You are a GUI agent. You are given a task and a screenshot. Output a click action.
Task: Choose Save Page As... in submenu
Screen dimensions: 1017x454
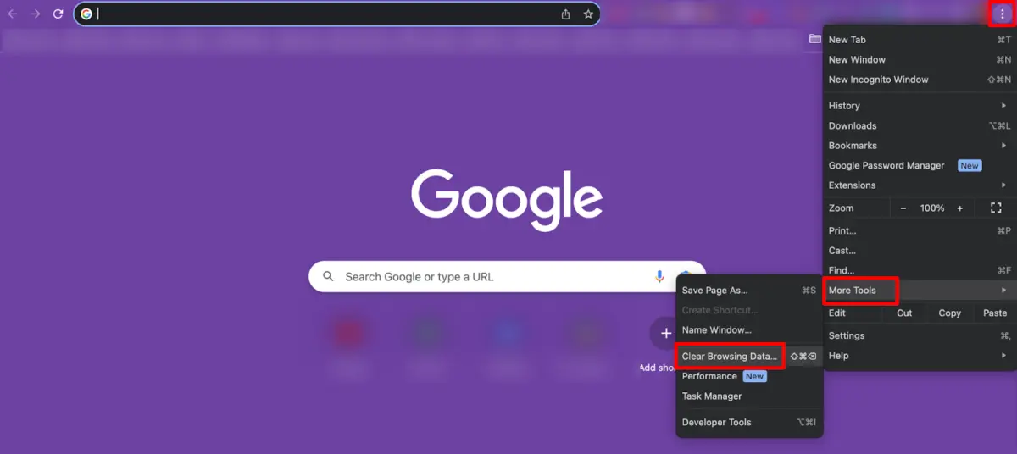pyautogui.click(x=749, y=291)
